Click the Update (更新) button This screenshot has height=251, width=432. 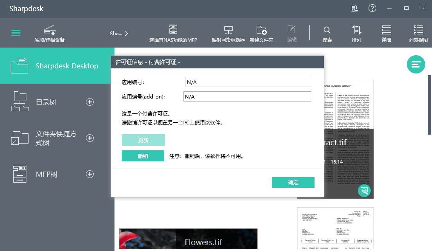(143, 140)
